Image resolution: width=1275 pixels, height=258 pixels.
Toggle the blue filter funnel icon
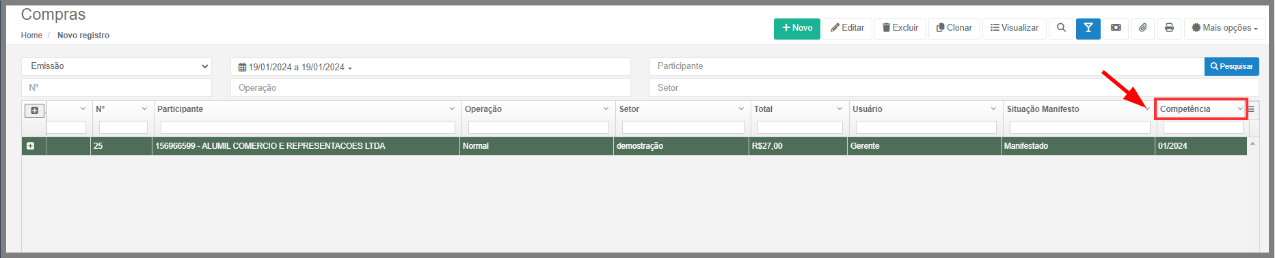(1088, 28)
